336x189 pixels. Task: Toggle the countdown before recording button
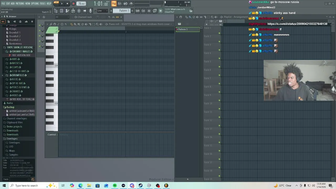(120, 4)
